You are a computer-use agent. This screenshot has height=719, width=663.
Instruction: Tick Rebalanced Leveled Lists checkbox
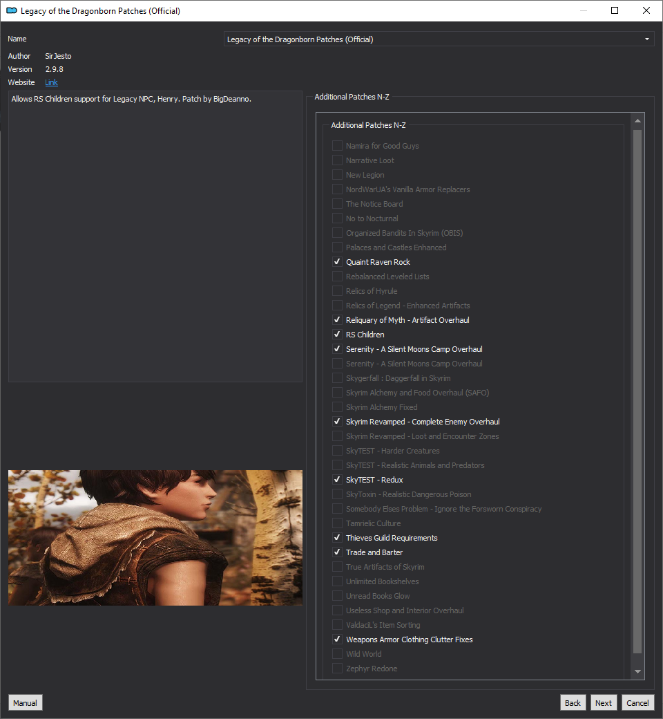(337, 277)
